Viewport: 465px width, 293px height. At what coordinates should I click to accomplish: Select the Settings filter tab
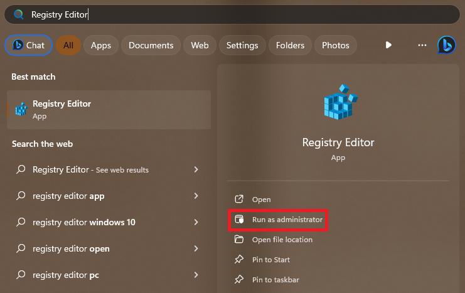[242, 45]
